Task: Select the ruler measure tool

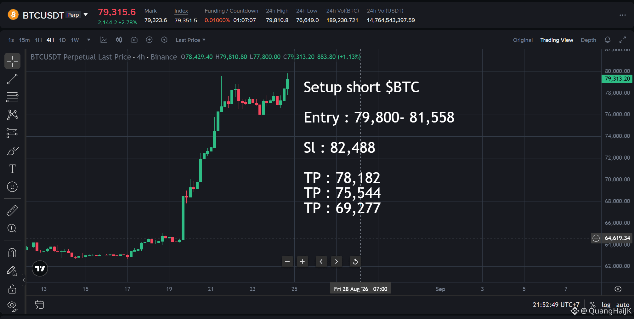Action: [12, 210]
